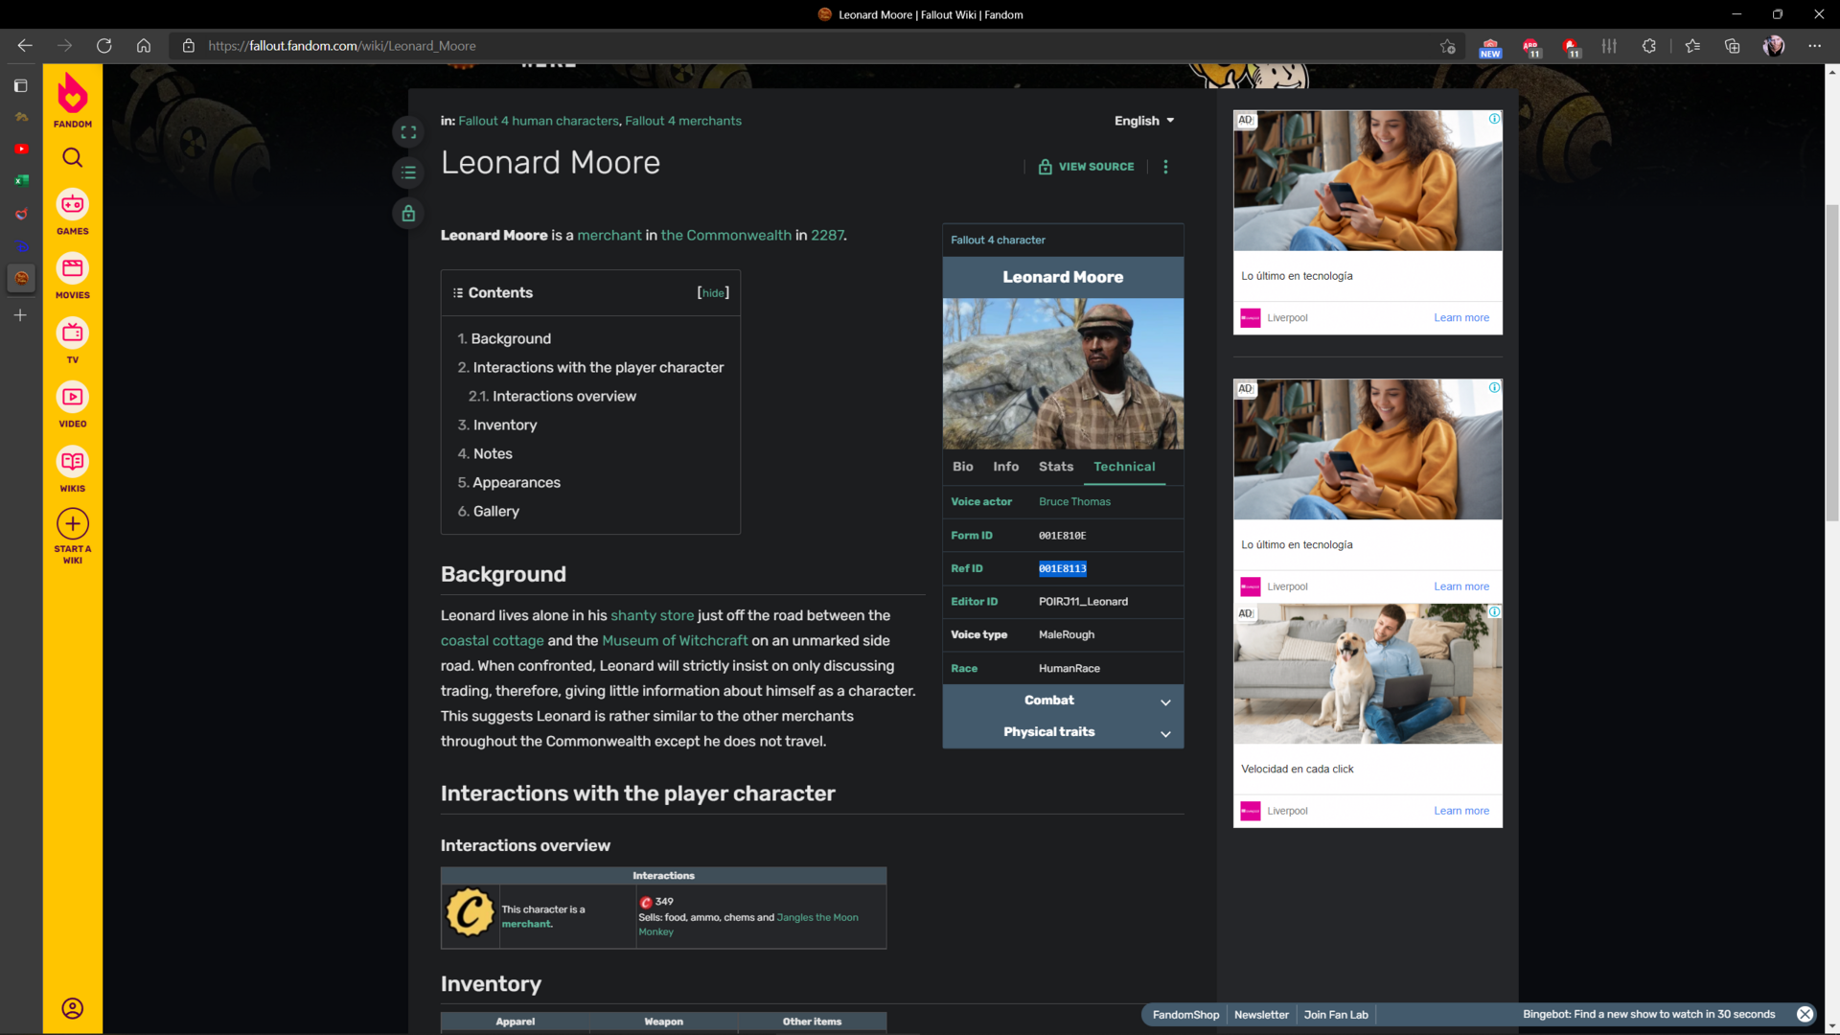Screen dimensions: 1840x1035
Task: Open the English language dropdown
Action: pos(1144,121)
